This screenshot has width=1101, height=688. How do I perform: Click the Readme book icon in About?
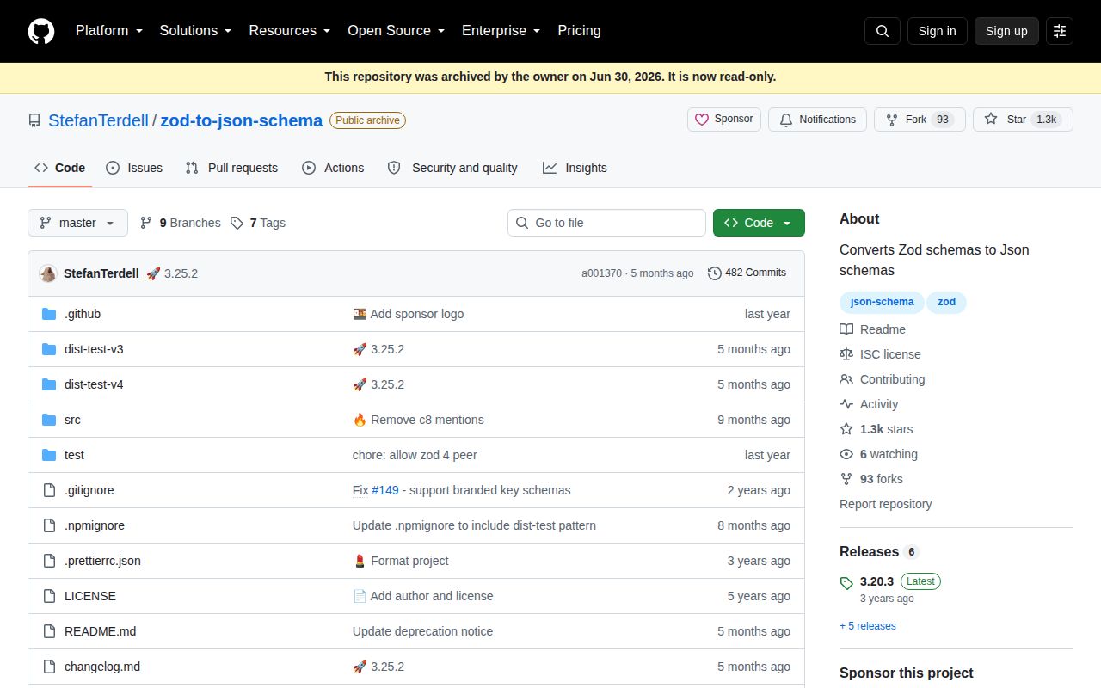(846, 329)
